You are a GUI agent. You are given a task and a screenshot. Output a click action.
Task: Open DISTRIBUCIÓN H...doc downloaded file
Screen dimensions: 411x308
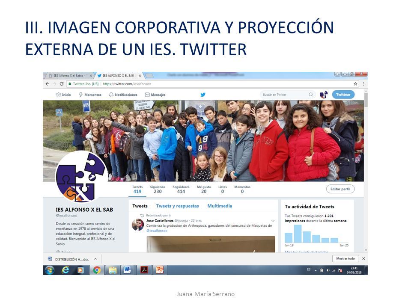(x=68, y=259)
